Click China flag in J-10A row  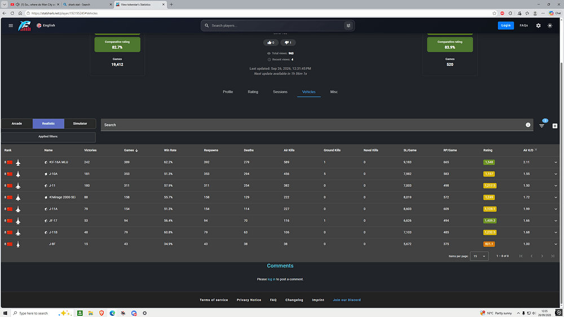coord(10,174)
